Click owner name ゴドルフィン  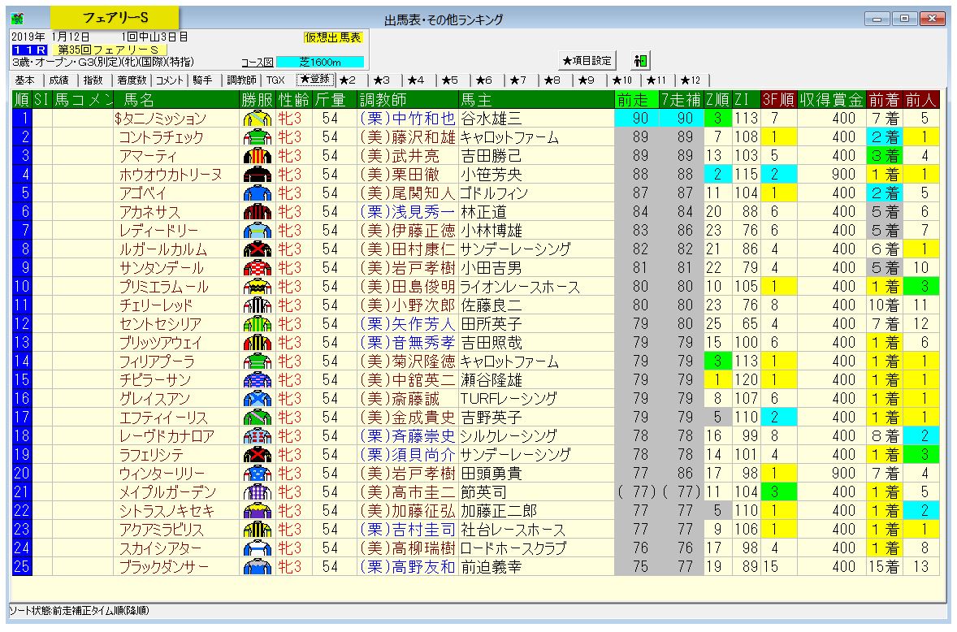coord(495,193)
